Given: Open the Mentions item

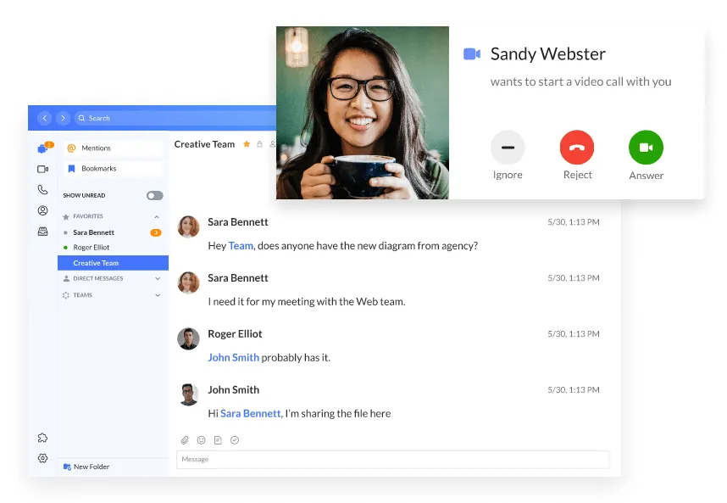Looking at the screenshot, I should [x=96, y=148].
